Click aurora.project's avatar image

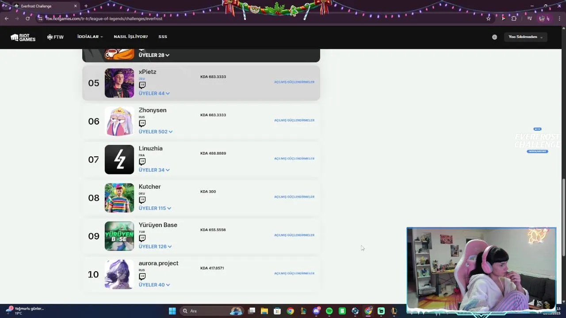[x=119, y=274]
